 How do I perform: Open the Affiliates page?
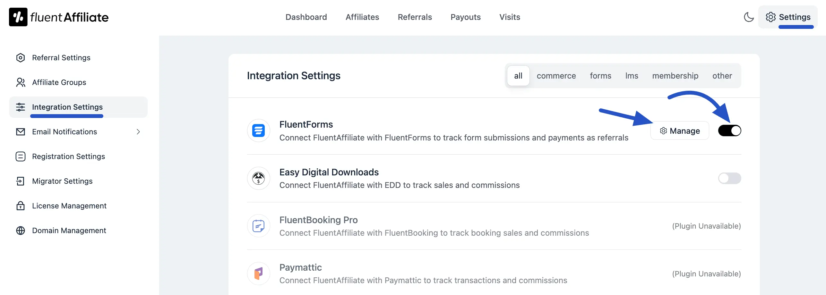[x=362, y=17]
